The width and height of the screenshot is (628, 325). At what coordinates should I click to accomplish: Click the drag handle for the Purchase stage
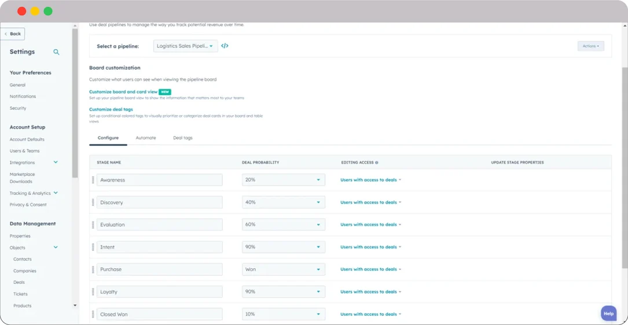pyautogui.click(x=93, y=269)
